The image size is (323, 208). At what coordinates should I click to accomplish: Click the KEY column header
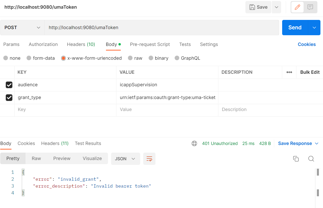[x=22, y=72]
